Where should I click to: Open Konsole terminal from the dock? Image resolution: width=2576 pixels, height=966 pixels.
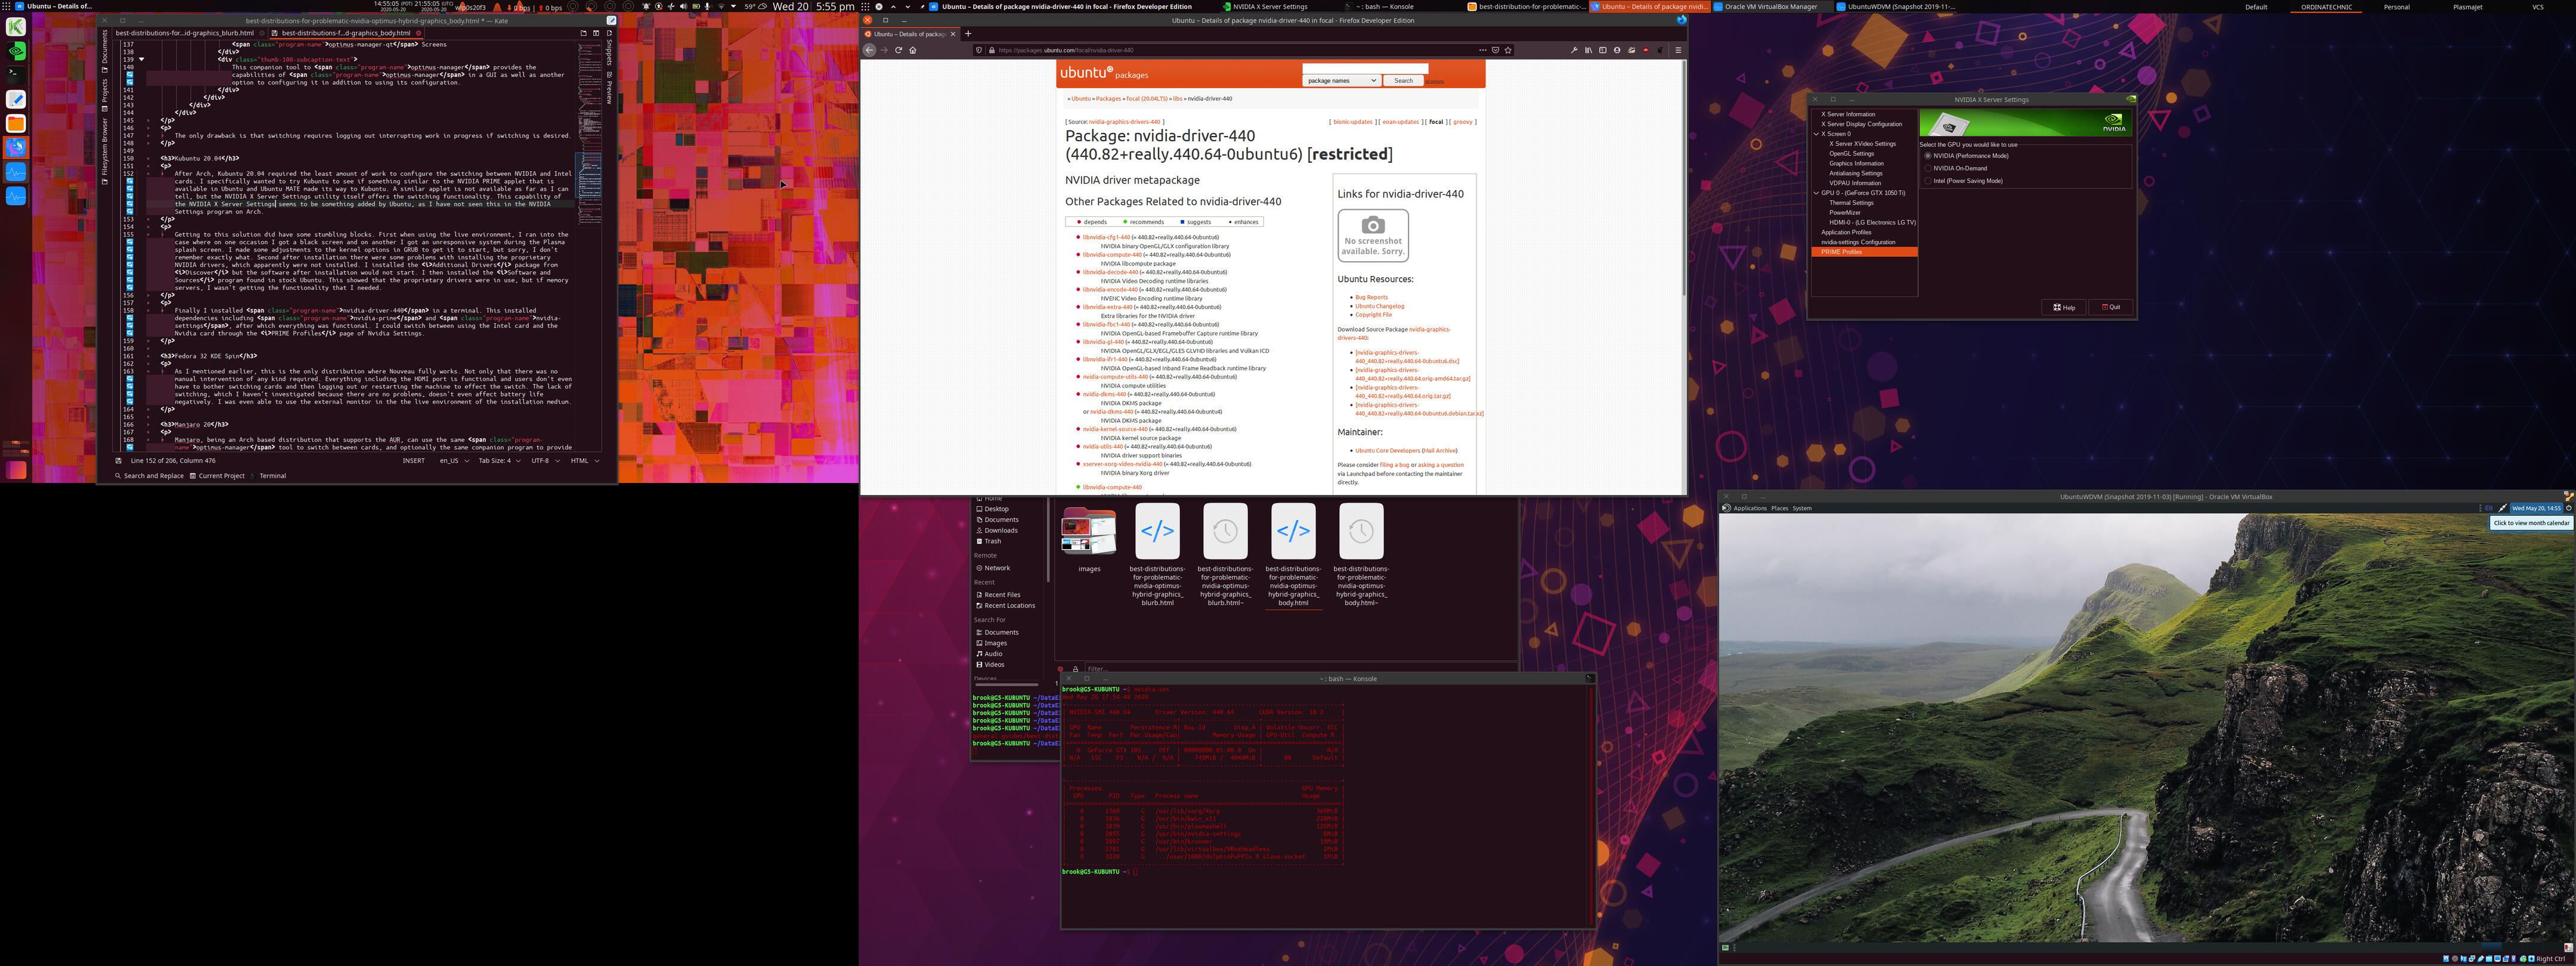coord(16,74)
